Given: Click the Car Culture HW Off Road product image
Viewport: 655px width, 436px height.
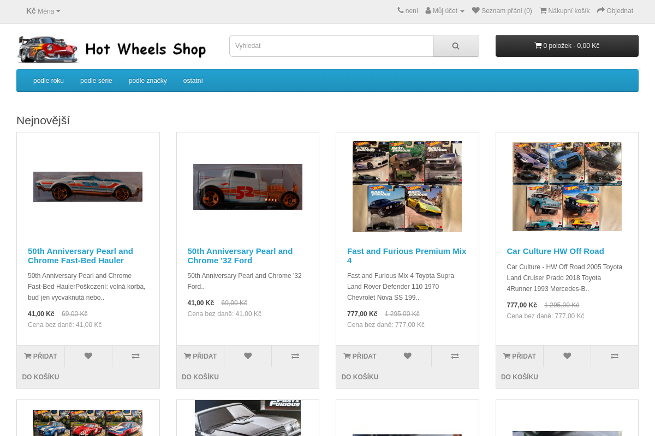Looking at the screenshot, I should (567, 186).
